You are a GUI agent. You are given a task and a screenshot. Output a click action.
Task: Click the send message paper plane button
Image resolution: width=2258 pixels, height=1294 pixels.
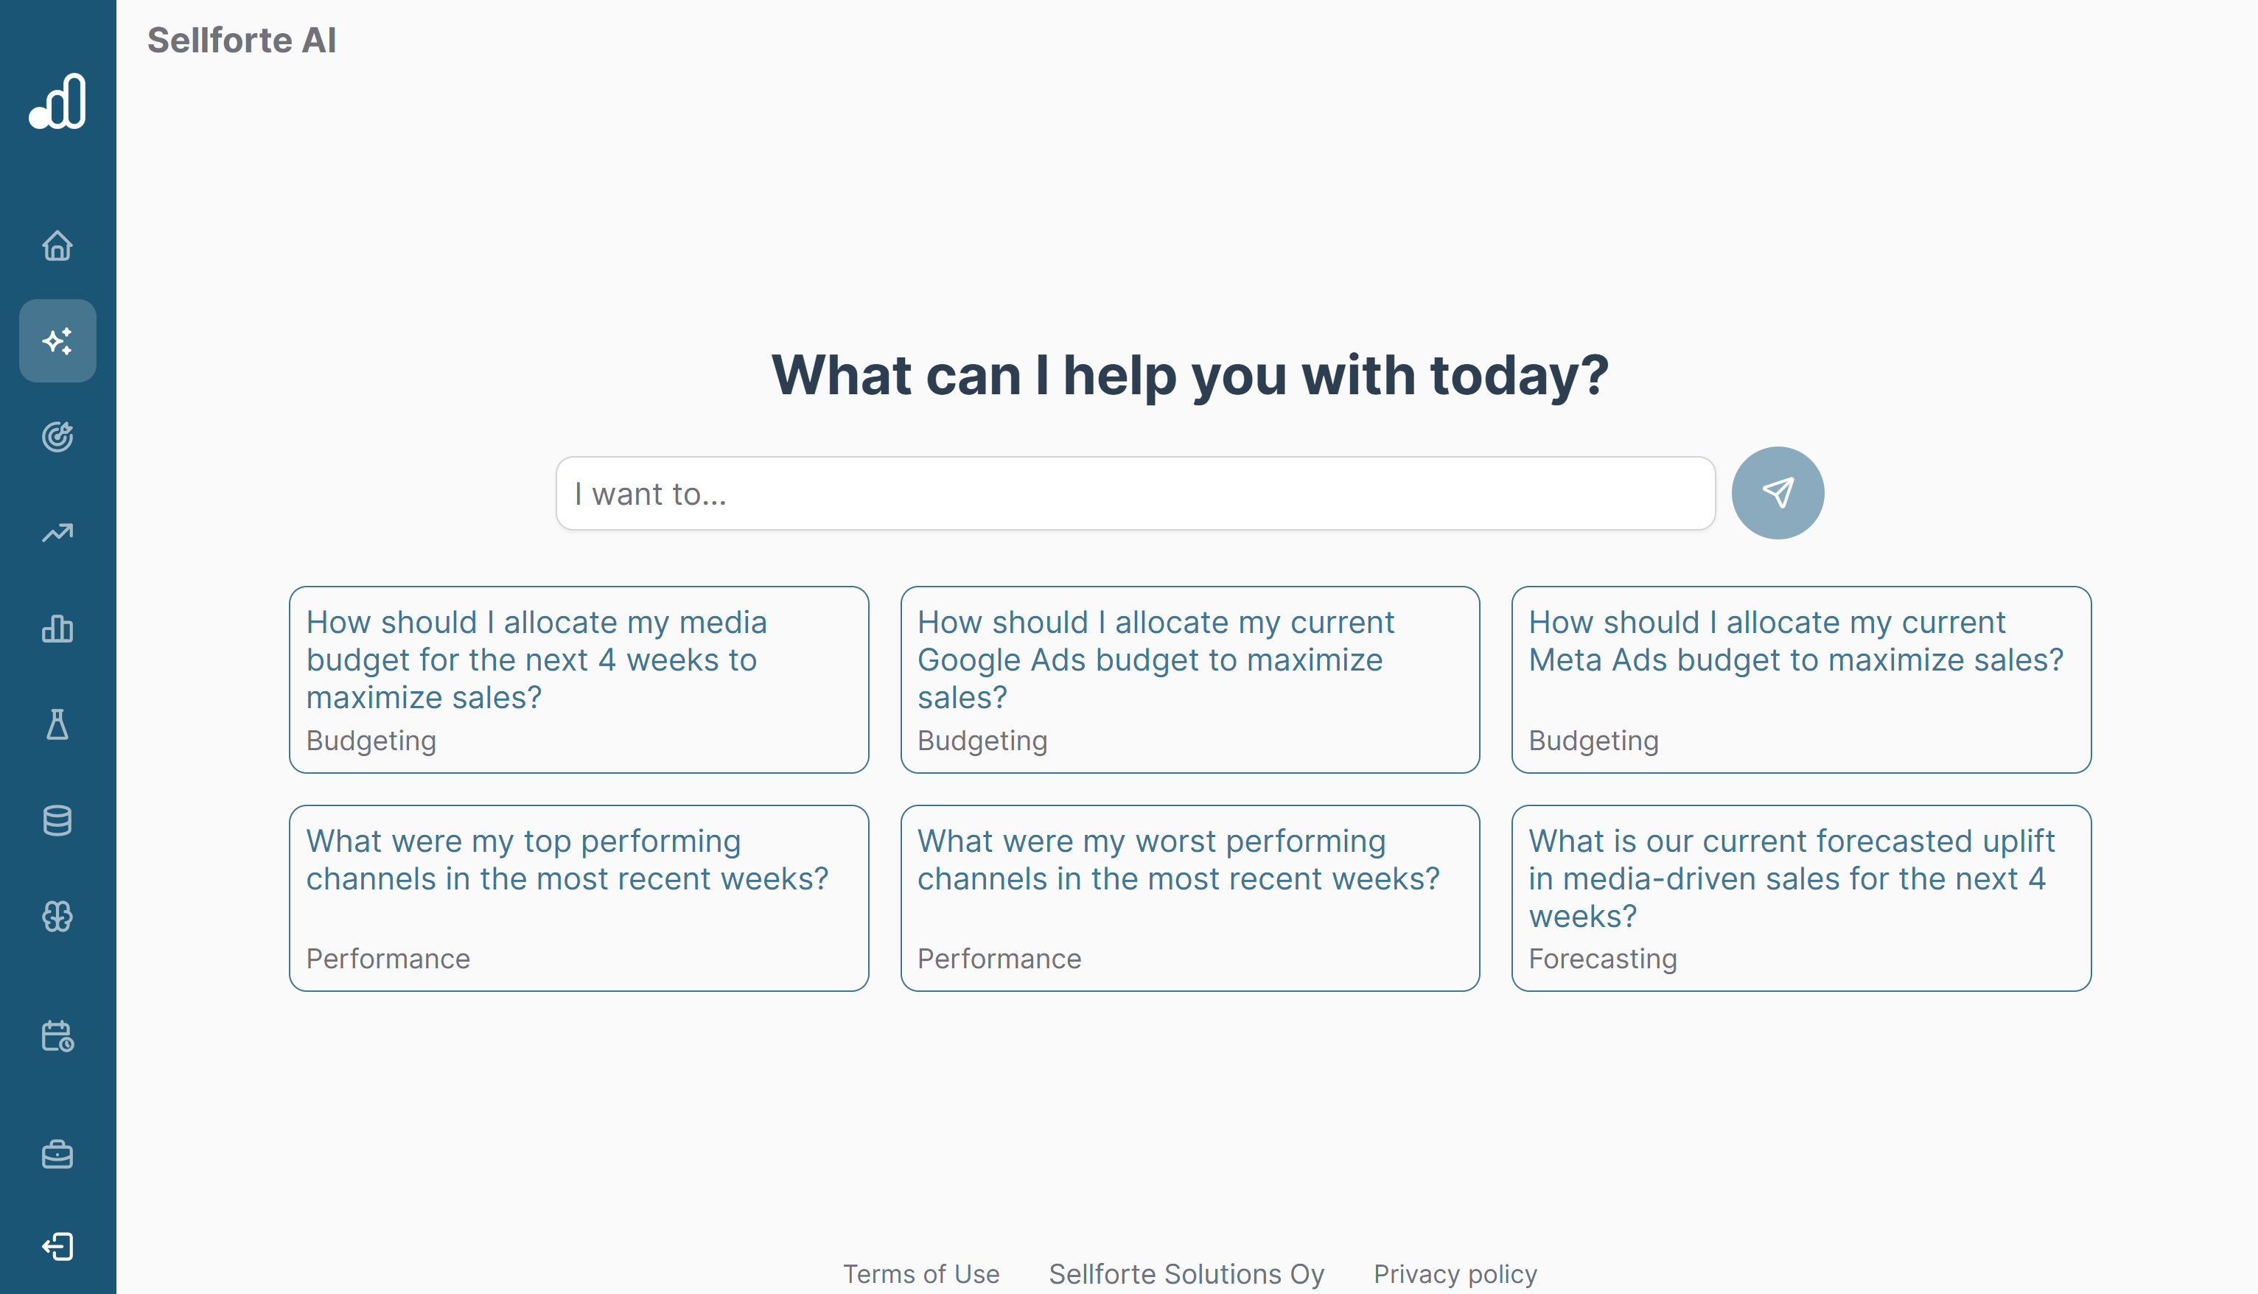1778,492
